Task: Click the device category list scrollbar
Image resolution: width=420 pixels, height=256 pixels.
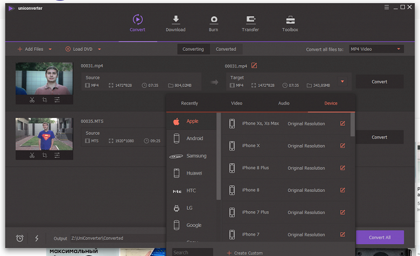Action: pos(219,156)
